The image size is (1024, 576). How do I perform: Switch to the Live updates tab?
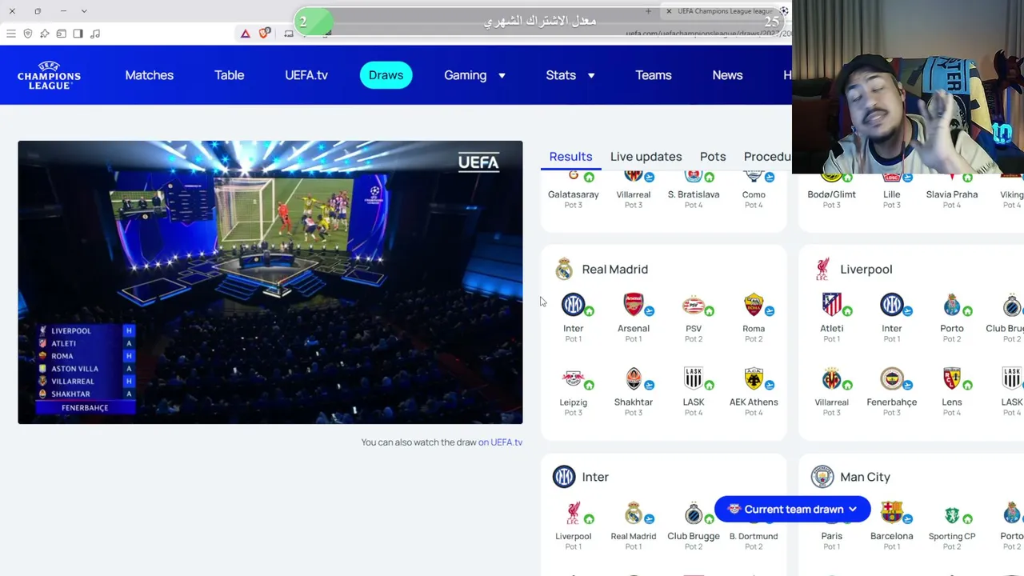646,157
